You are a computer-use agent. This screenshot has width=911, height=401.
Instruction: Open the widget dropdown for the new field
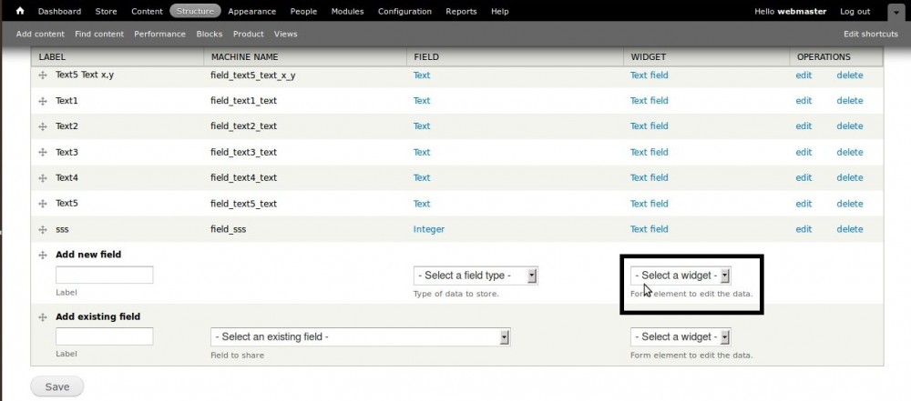681,276
